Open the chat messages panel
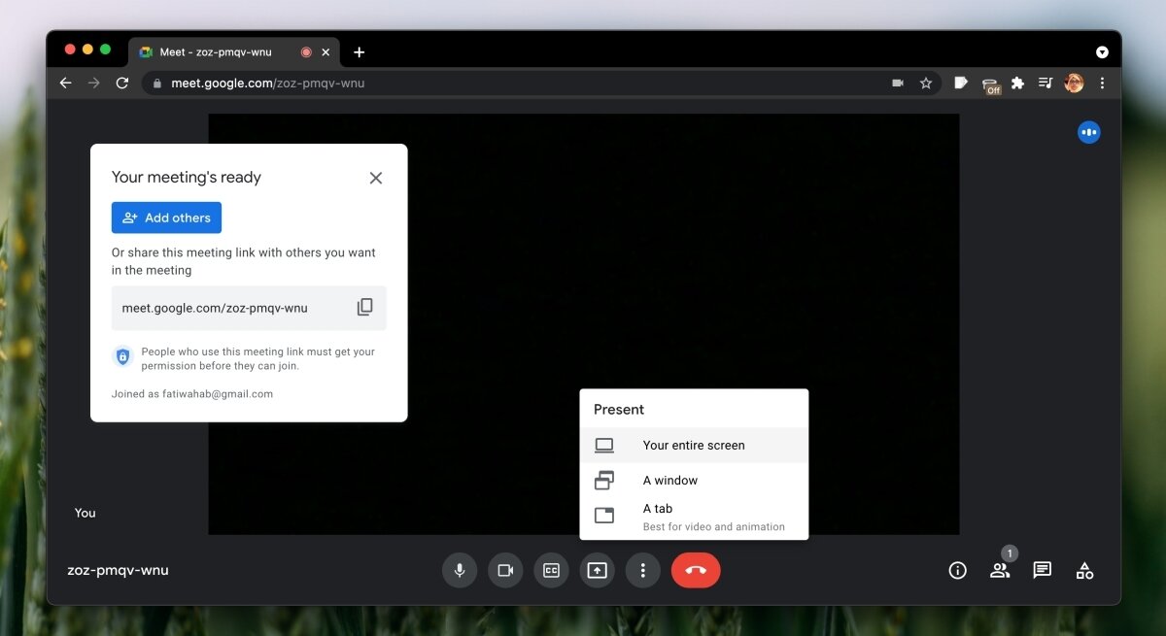The image size is (1166, 636). [1042, 570]
